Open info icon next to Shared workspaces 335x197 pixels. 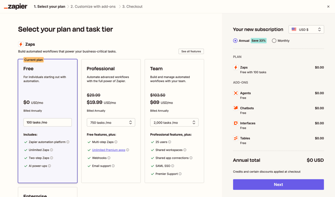click(x=185, y=150)
